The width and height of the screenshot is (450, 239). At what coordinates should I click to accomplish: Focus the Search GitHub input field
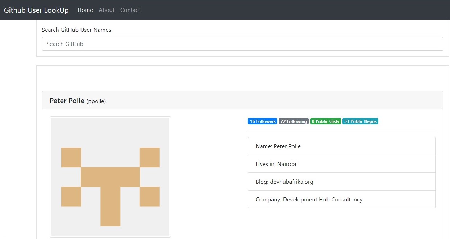242,44
